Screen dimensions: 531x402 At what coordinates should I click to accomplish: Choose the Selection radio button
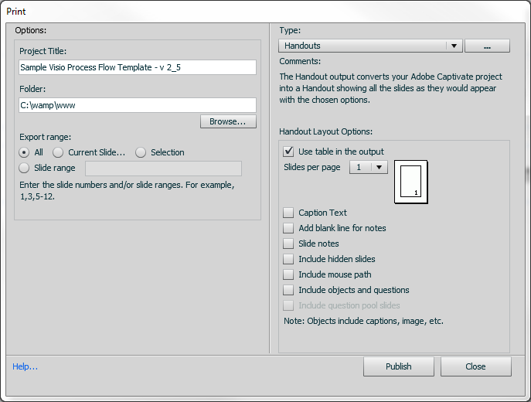point(141,152)
